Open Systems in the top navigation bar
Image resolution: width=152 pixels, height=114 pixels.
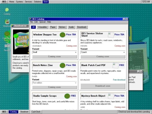(19, 2)
